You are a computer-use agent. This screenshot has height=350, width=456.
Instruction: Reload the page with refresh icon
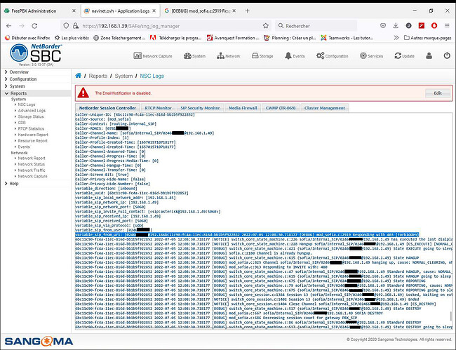(x=34, y=26)
